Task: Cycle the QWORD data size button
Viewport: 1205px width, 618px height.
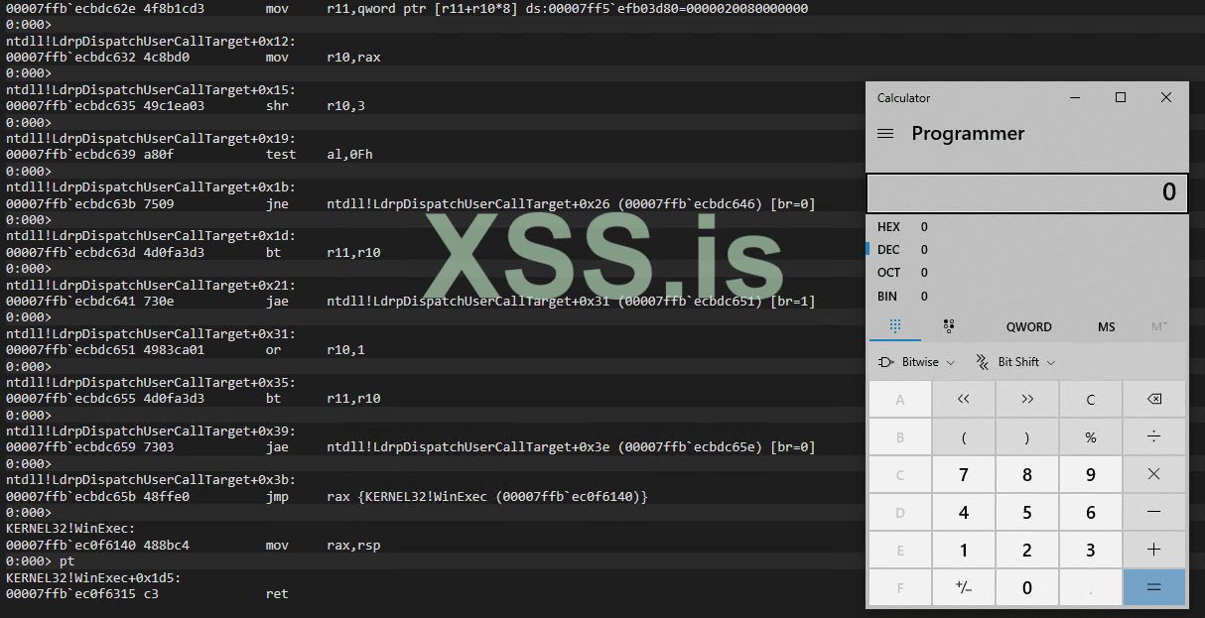Action: coord(1028,326)
